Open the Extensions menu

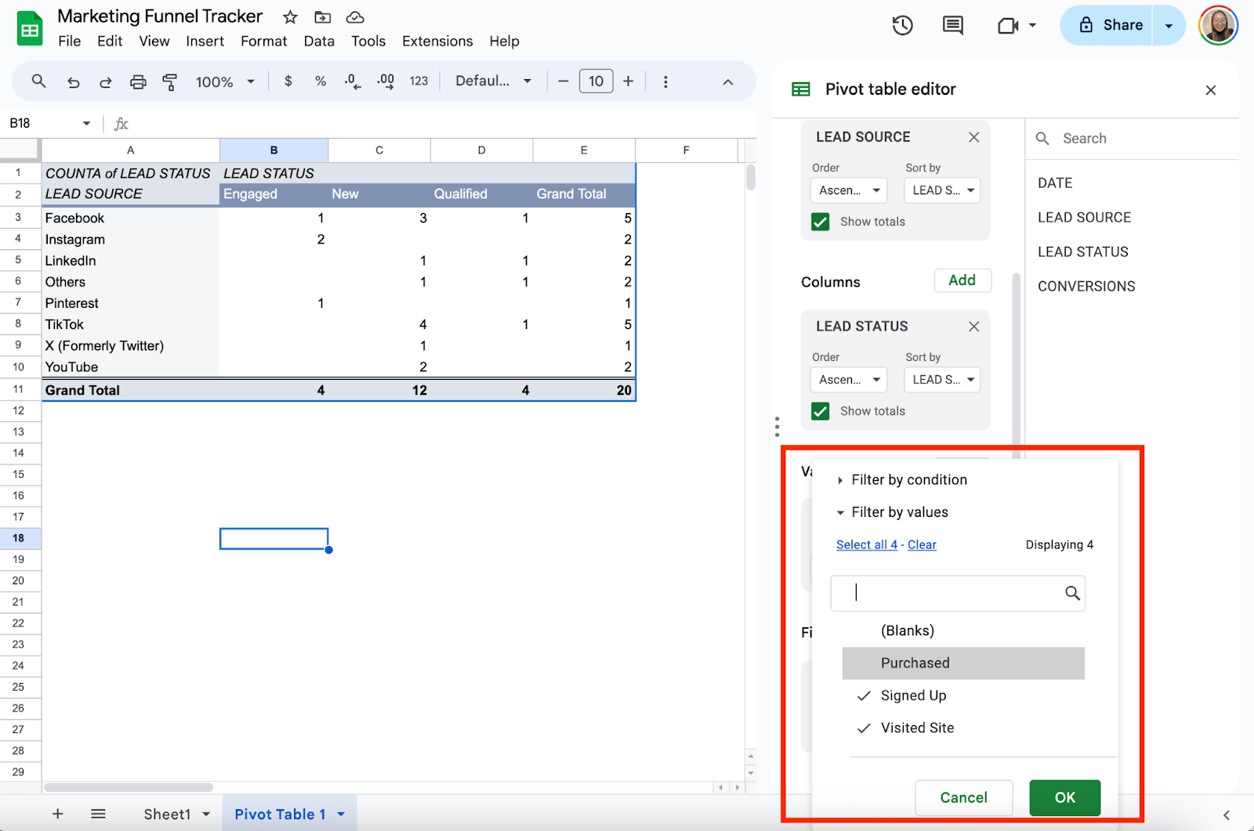(x=437, y=41)
